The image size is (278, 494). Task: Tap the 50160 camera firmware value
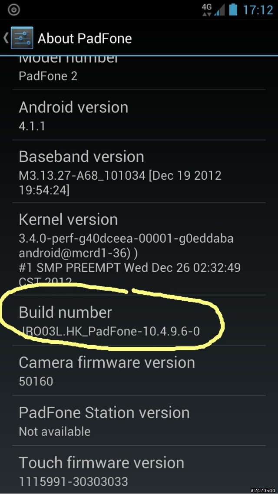[36, 382]
